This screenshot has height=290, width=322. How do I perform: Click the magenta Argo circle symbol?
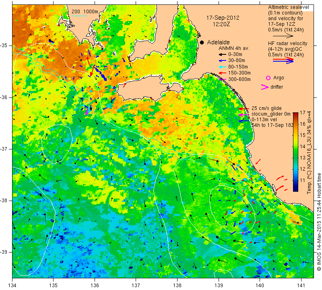pos(268,78)
